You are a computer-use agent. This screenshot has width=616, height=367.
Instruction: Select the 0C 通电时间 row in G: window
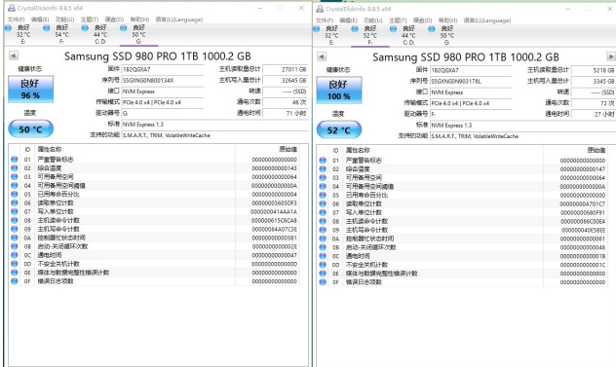(x=154, y=255)
